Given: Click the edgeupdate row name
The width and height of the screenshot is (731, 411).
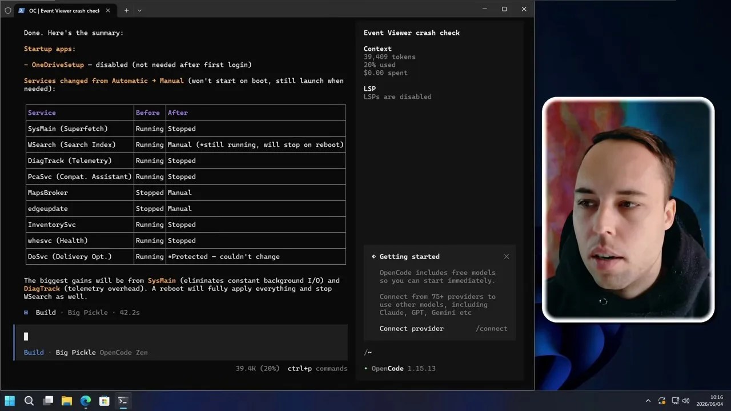Looking at the screenshot, I should click(x=48, y=209).
